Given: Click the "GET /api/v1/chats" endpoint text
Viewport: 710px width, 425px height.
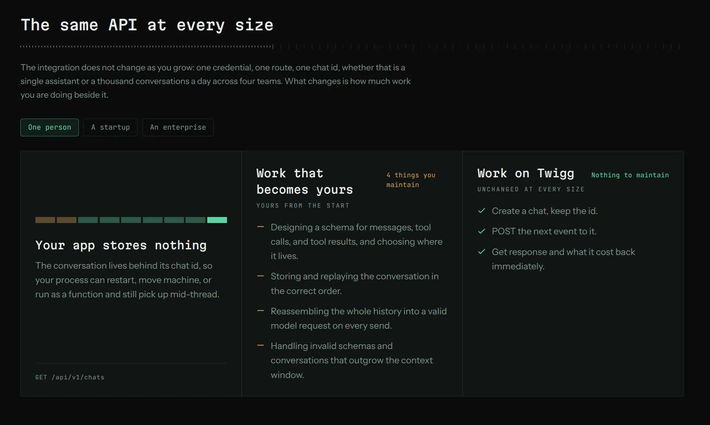Looking at the screenshot, I should point(70,377).
